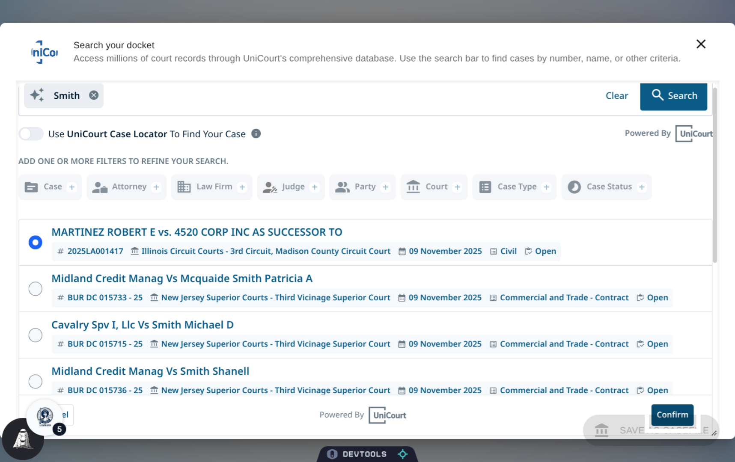Click the courthouse icon in the Martinez row
The height and width of the screenshot is (462, 735).
coord(135,251)
